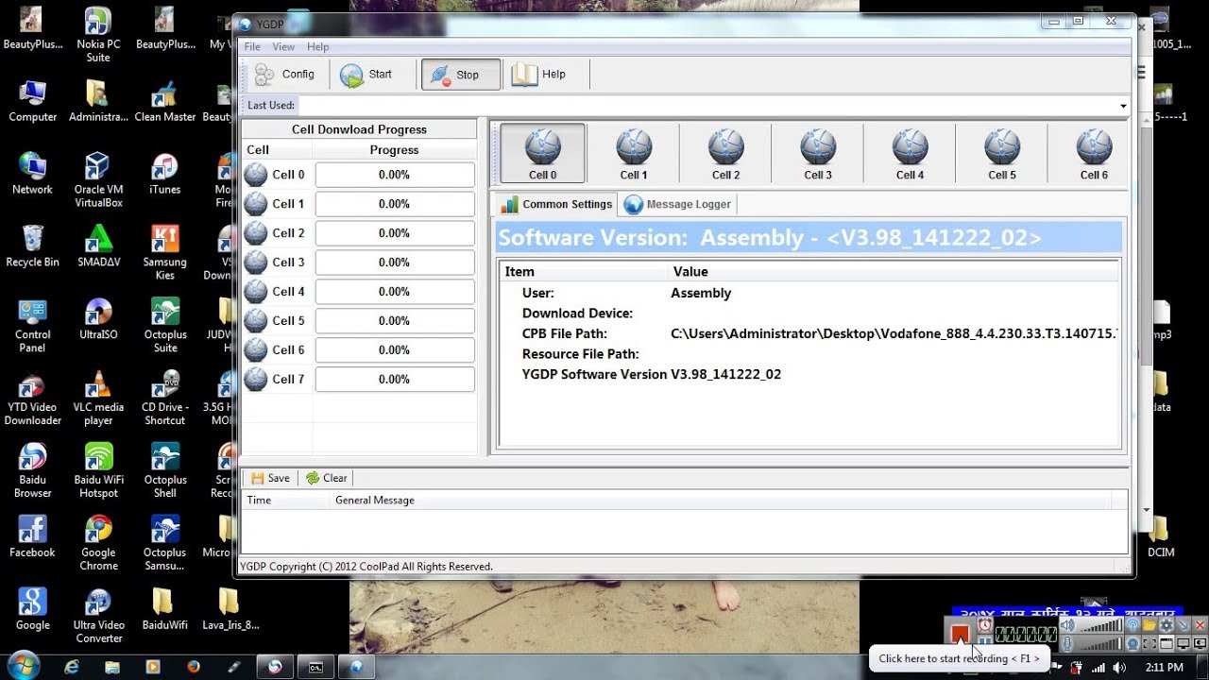The width and height of the screenshot is (1209, 680).
Task: Open the Help menu in menu bar
Action: pos(318,46)
